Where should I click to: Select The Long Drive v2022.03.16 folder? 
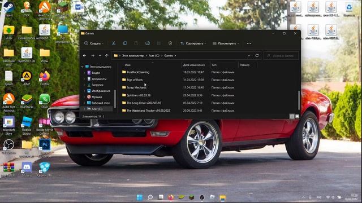point(144,103)
